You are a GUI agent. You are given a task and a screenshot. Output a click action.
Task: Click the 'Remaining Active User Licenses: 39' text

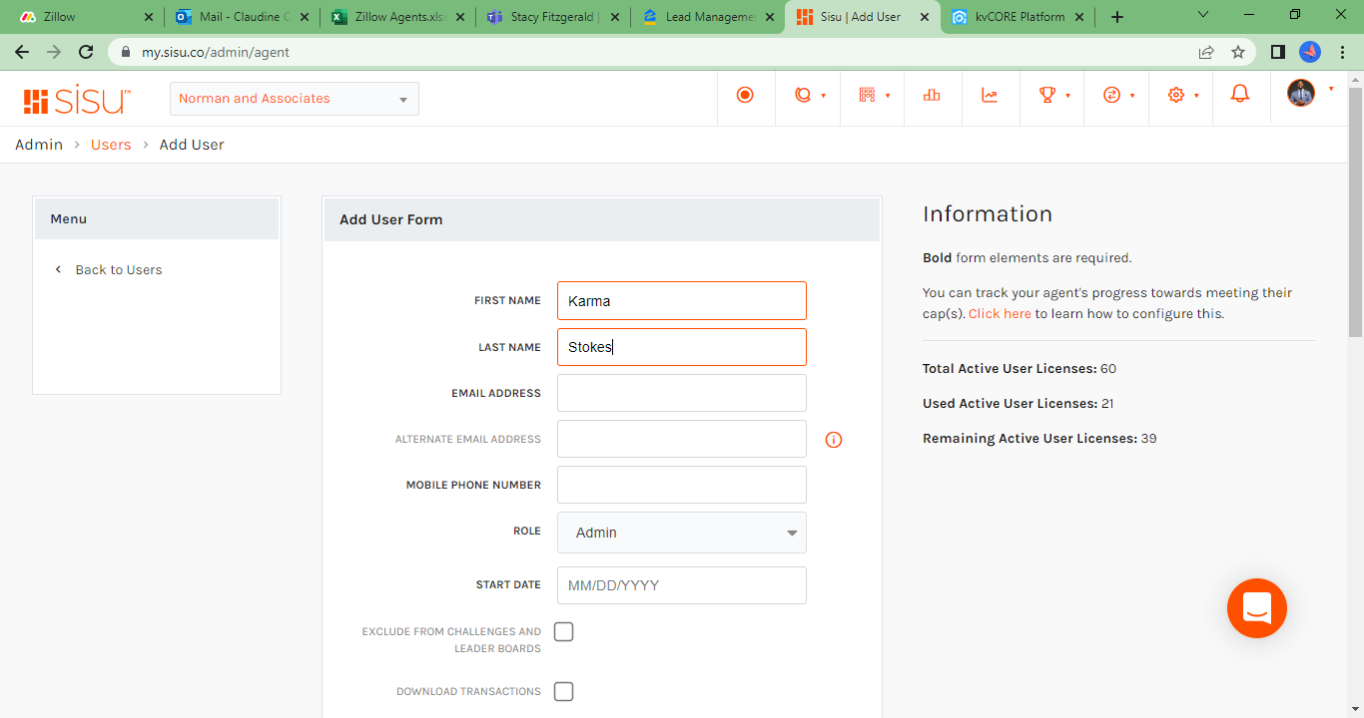(1039, 439)
